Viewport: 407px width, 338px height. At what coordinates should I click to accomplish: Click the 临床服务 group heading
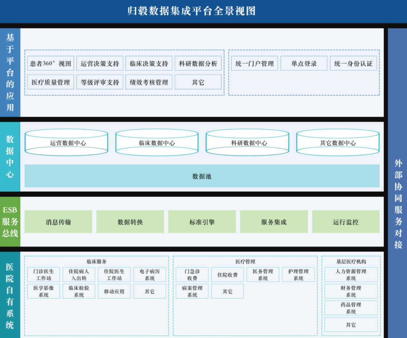[97, 261]
